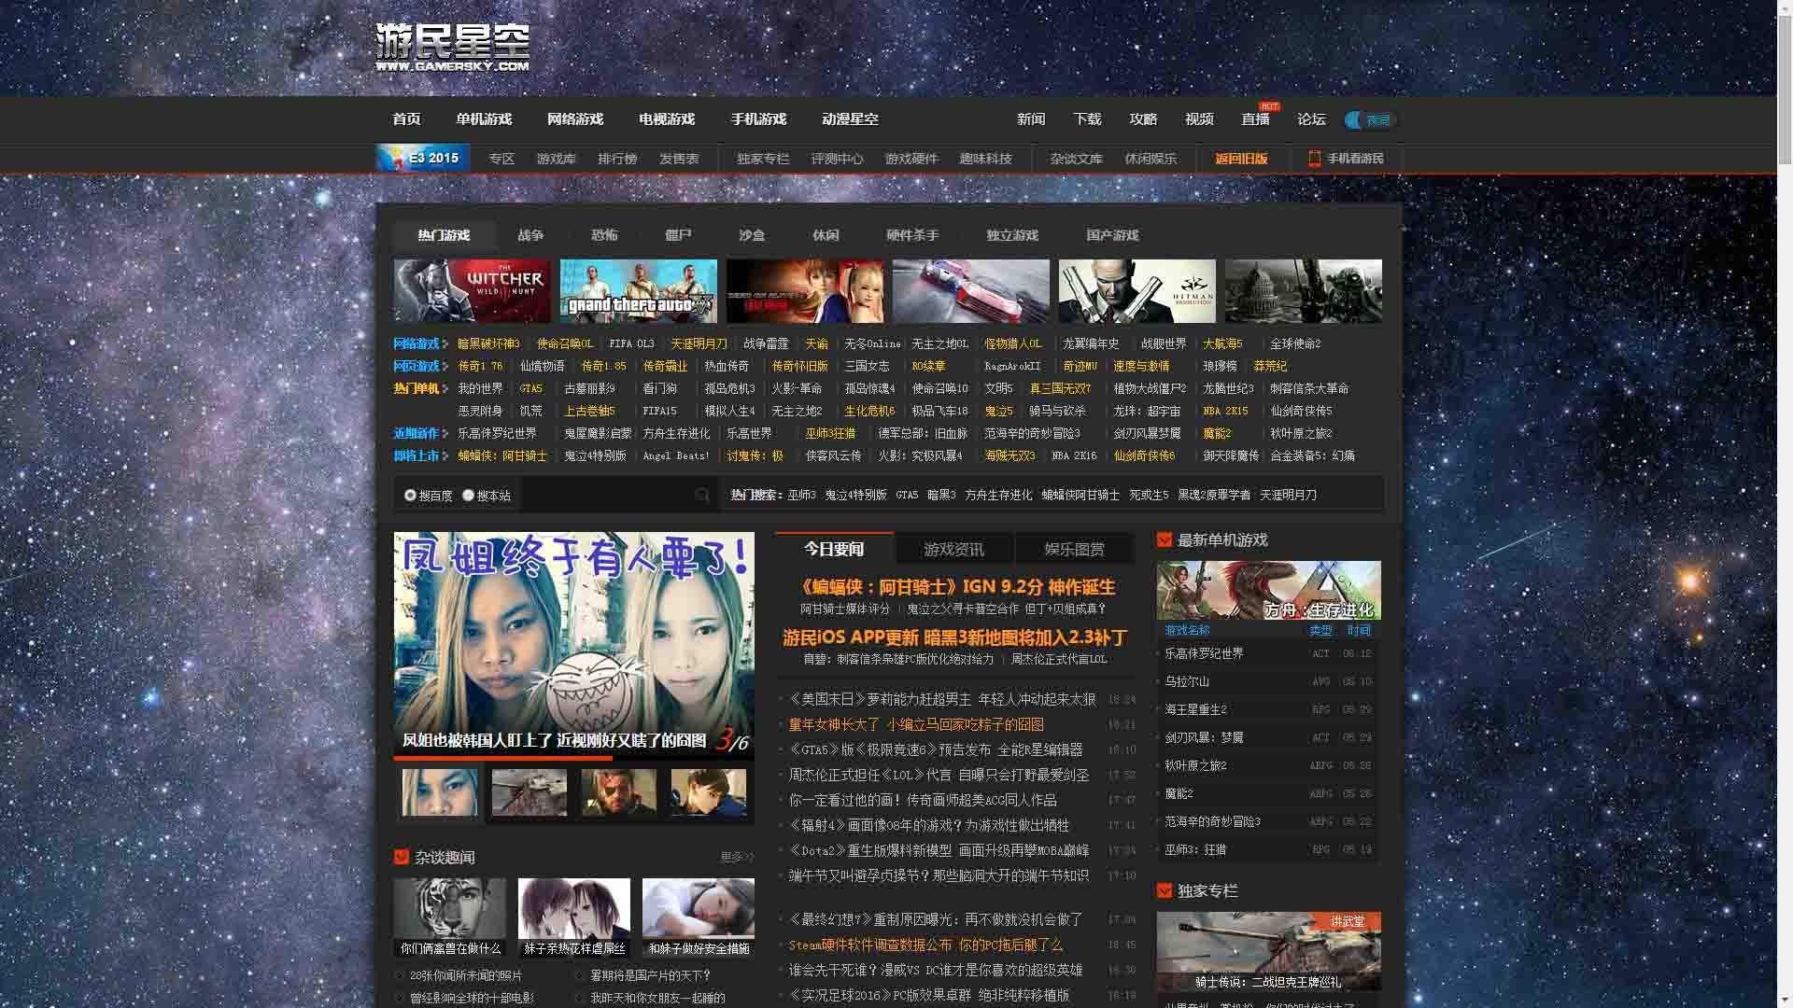Click the E3 2015 event badge
This screenshot has width=1793, height=1008.
click(421, 159)
